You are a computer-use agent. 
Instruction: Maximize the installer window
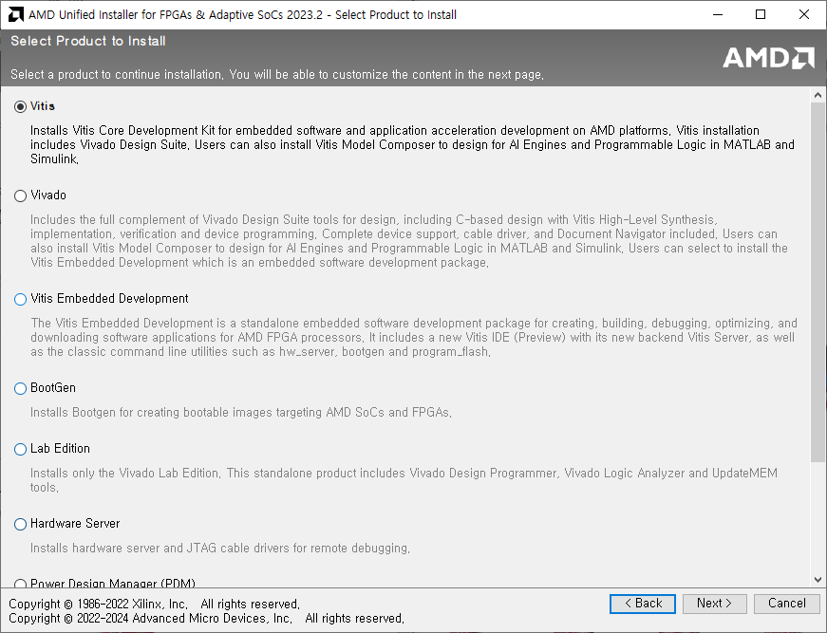761,15
